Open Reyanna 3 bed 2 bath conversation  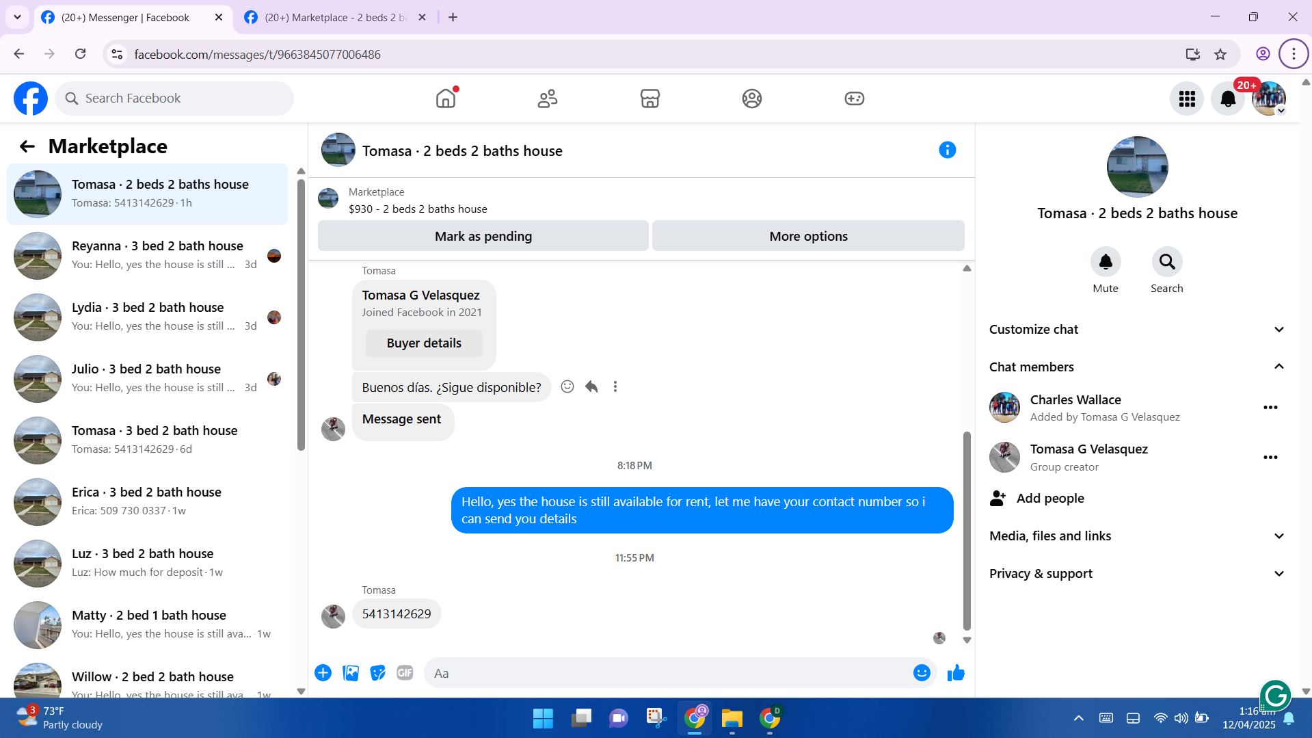click(x=147, y=256)
